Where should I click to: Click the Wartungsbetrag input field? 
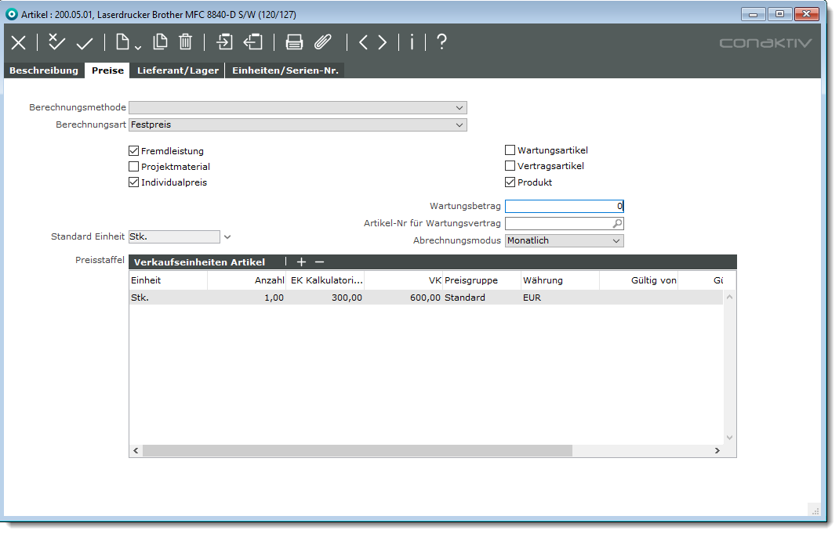pyautogui.click(x=564, y=207)
